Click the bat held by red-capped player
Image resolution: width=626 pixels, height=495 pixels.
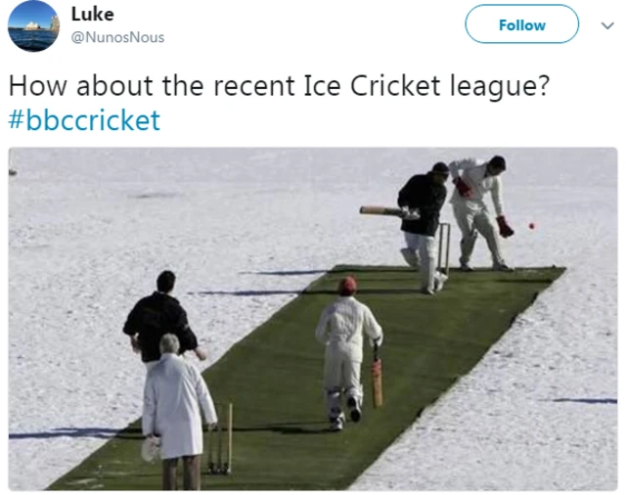[x=377, y=378]
